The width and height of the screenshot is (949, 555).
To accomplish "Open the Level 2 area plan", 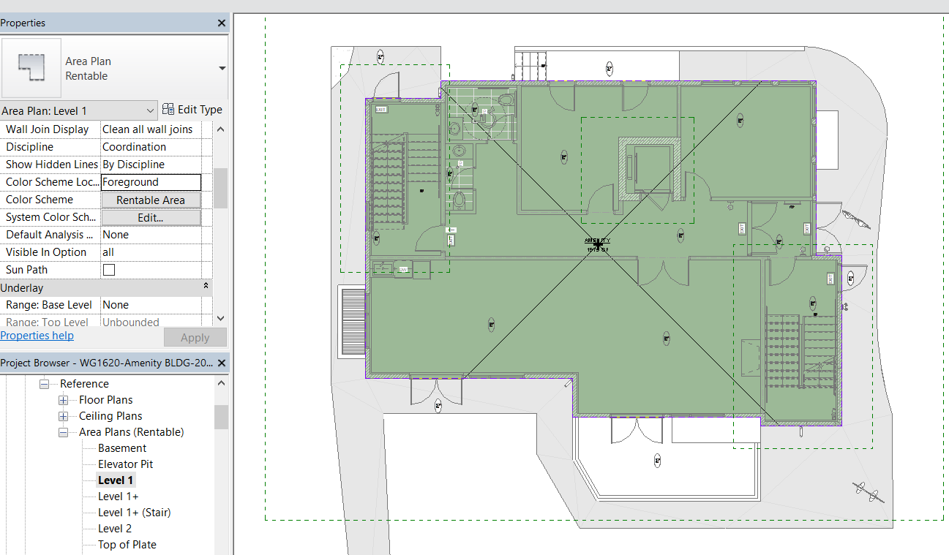I will 115,528.
